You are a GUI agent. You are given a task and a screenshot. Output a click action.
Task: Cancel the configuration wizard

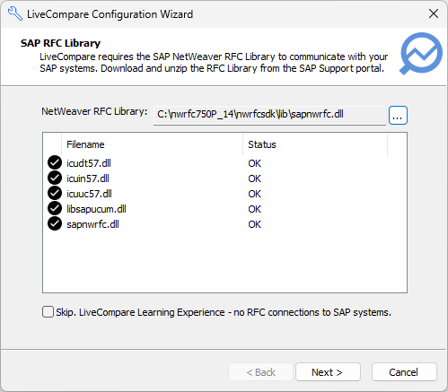coord(404,372)
